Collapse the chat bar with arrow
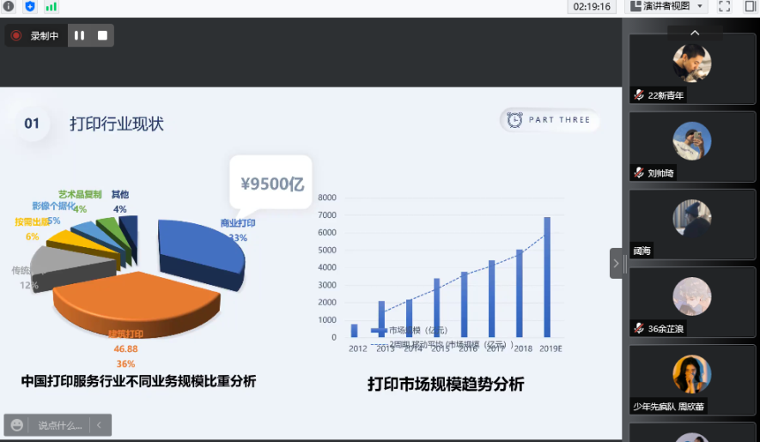 (100, 425)
